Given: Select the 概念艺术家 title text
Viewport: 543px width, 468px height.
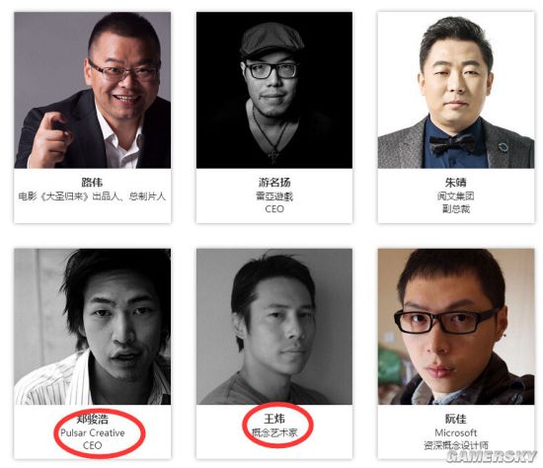Looking at the screenshot, I should [274, 432].
